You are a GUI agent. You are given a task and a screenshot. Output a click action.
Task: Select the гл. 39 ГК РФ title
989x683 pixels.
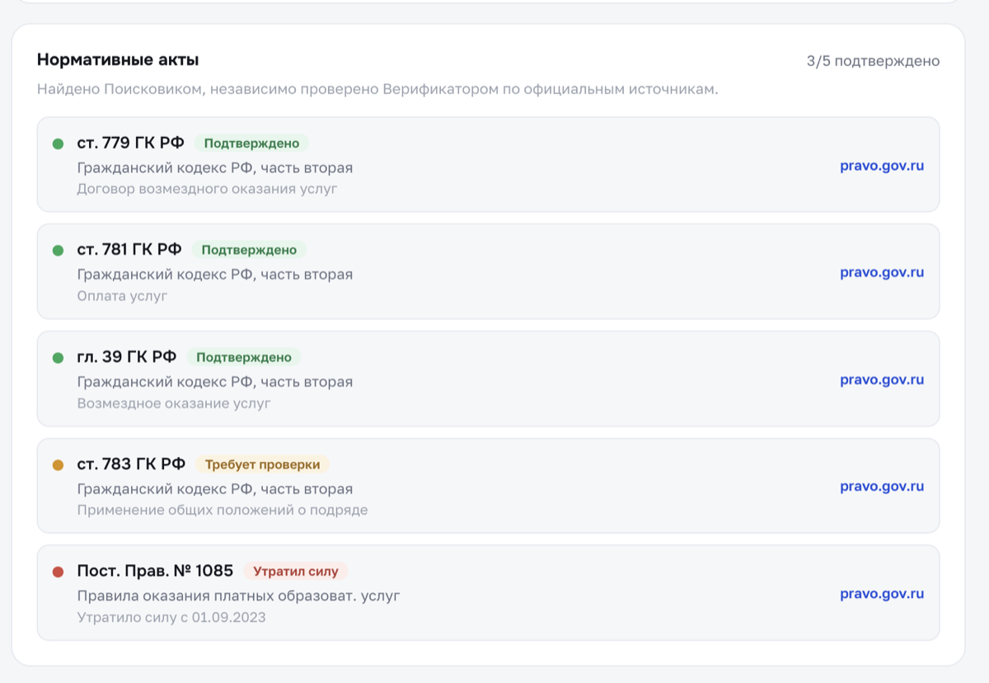click(x=127, y=357)
